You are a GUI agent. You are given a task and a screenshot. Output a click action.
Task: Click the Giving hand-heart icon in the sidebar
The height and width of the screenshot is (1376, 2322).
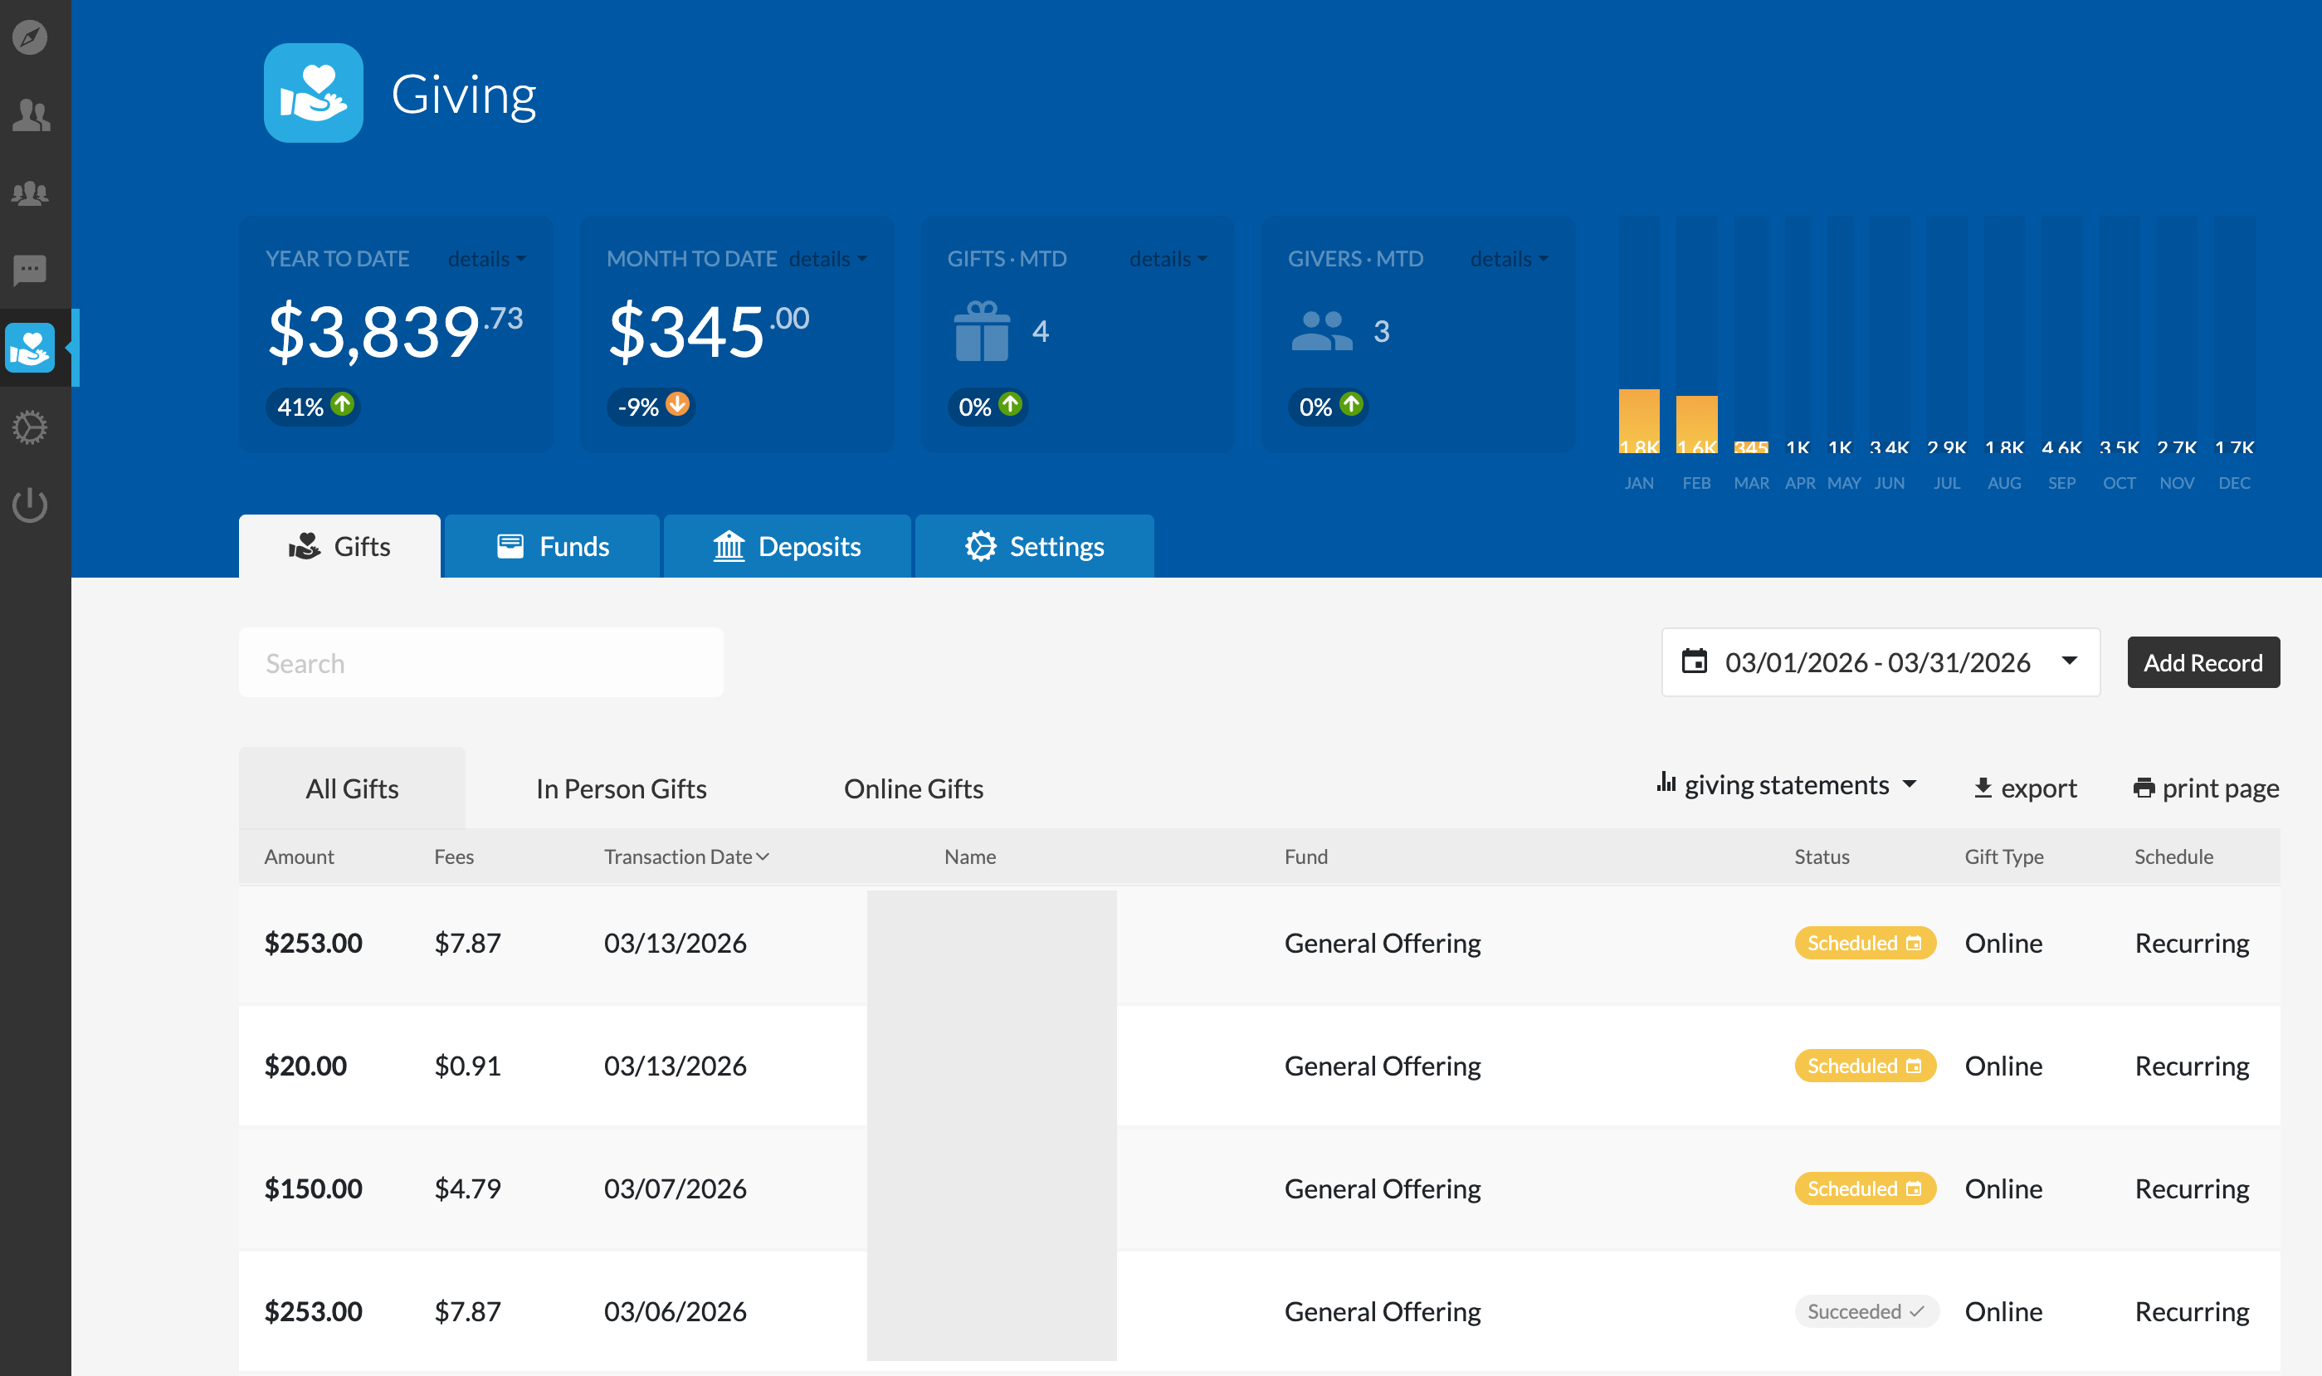pos(31,349)
